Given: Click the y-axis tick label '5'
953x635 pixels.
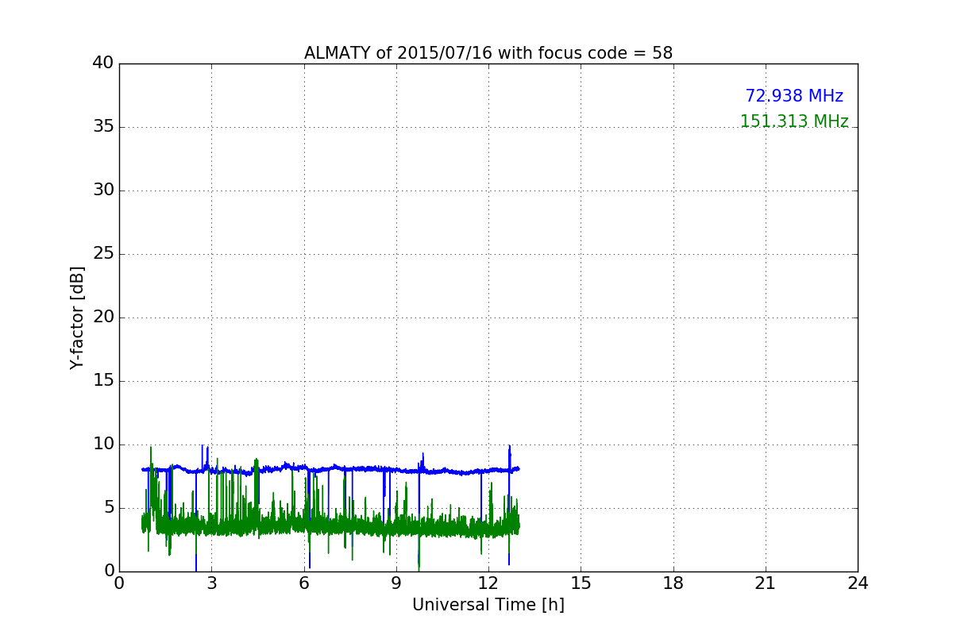Looking at the screenshot, I should [109, 508].
